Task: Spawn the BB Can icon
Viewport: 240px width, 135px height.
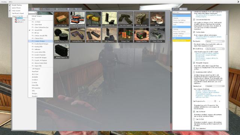Action: tap(157, 19)
